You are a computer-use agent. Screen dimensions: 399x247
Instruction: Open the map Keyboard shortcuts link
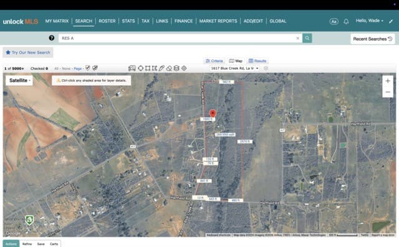[x=219, y=235]
